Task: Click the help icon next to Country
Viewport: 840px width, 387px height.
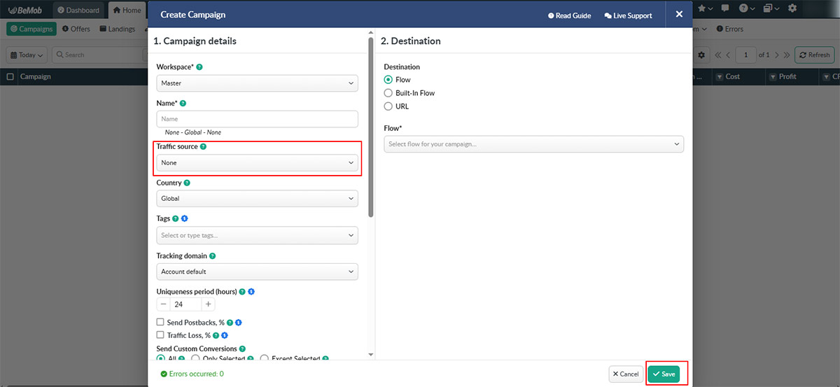Action: (x=187, y=183)
